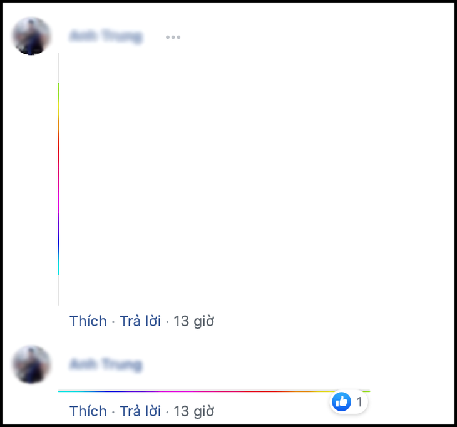Click the gray line segment below the vertical rainbow
Image resolution: width=457 pixels, height=427 pixels.
click(x=58, y=291)
